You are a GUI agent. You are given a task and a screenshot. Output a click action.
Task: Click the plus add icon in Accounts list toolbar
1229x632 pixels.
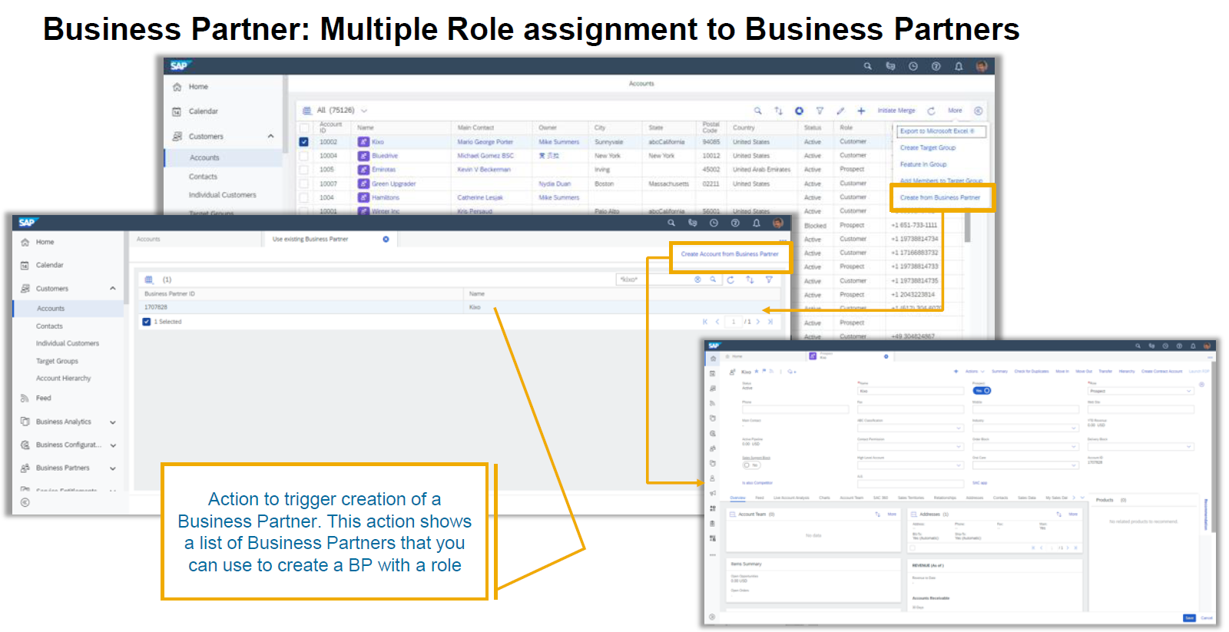[861, 111]
